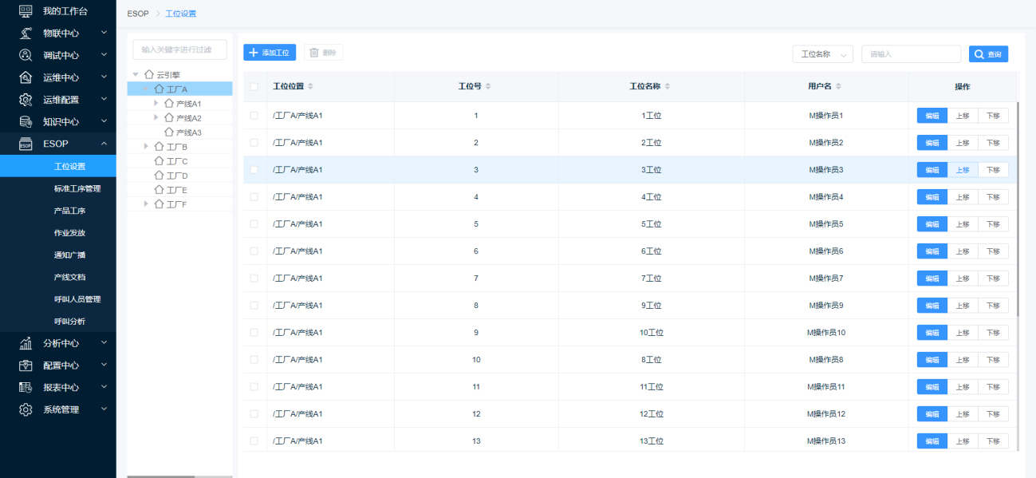Open the 作业发放 submenu item

tap(58, 233)
